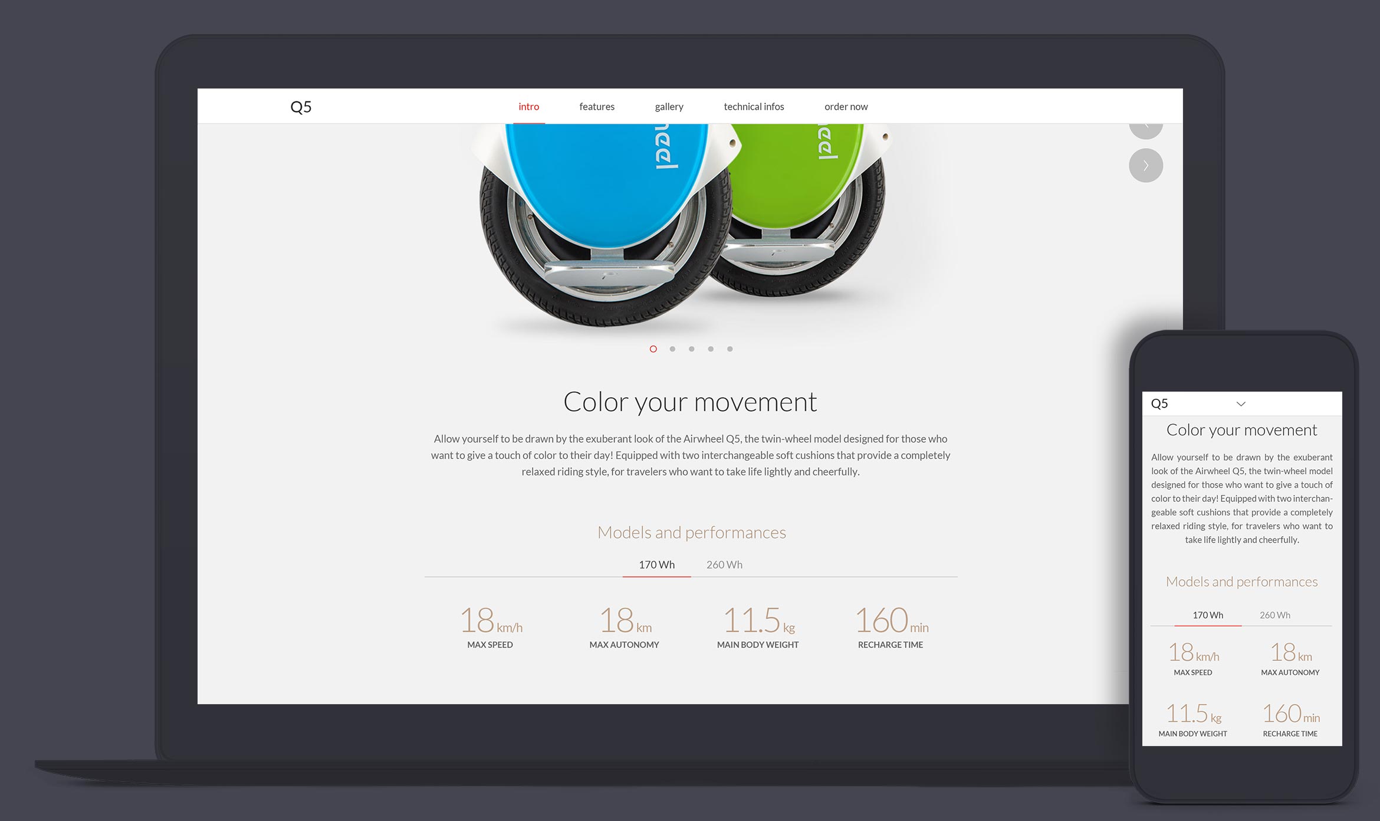Tap the 160 min RECHARGE TIME stat on phone

click(x=1290, y=720)
